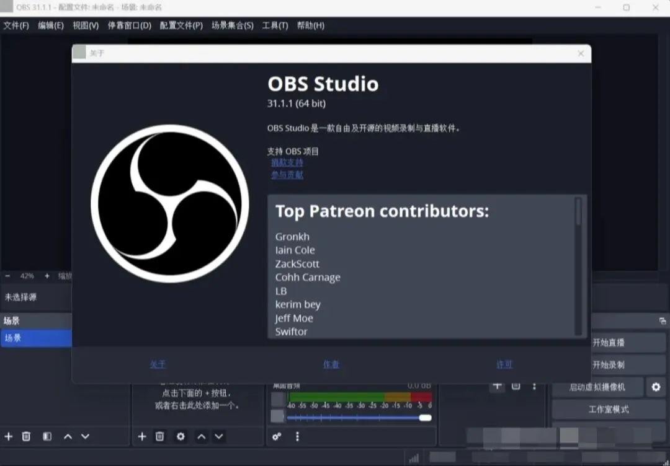This screenshot has width=670, height=466.
Task: Open the 停靠窗口(D) menu
Action: (x=130, y=25)
